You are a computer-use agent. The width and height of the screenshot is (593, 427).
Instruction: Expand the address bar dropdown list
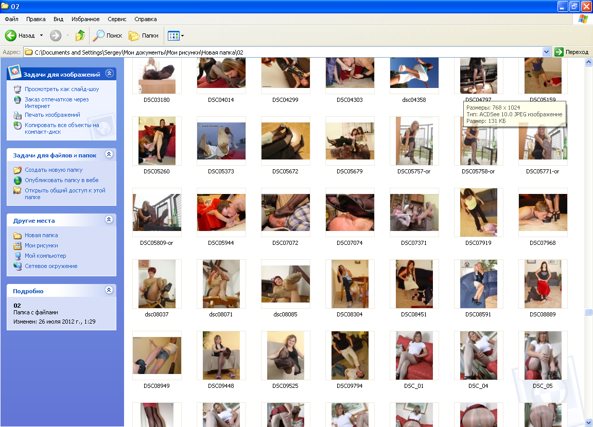coord(546,52)
